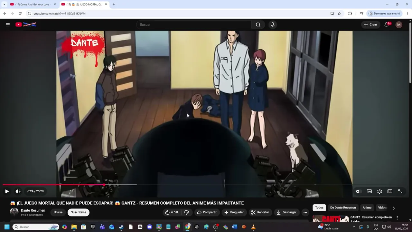This screenshot has width=412, height=232.
Task: Reload the current page
Action: (x=20, y=14)
